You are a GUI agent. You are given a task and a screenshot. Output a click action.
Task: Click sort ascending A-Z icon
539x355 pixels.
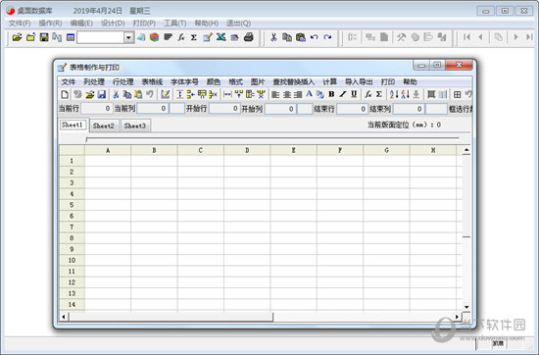tap(394, 94)
